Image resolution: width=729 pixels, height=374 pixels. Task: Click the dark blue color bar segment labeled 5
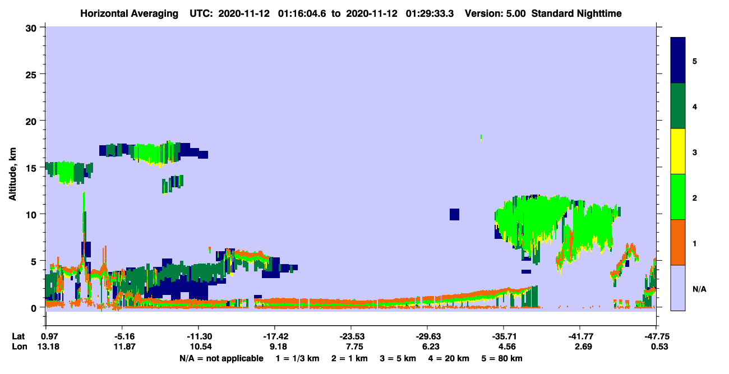pyautogui.click(x=678, y=61)
